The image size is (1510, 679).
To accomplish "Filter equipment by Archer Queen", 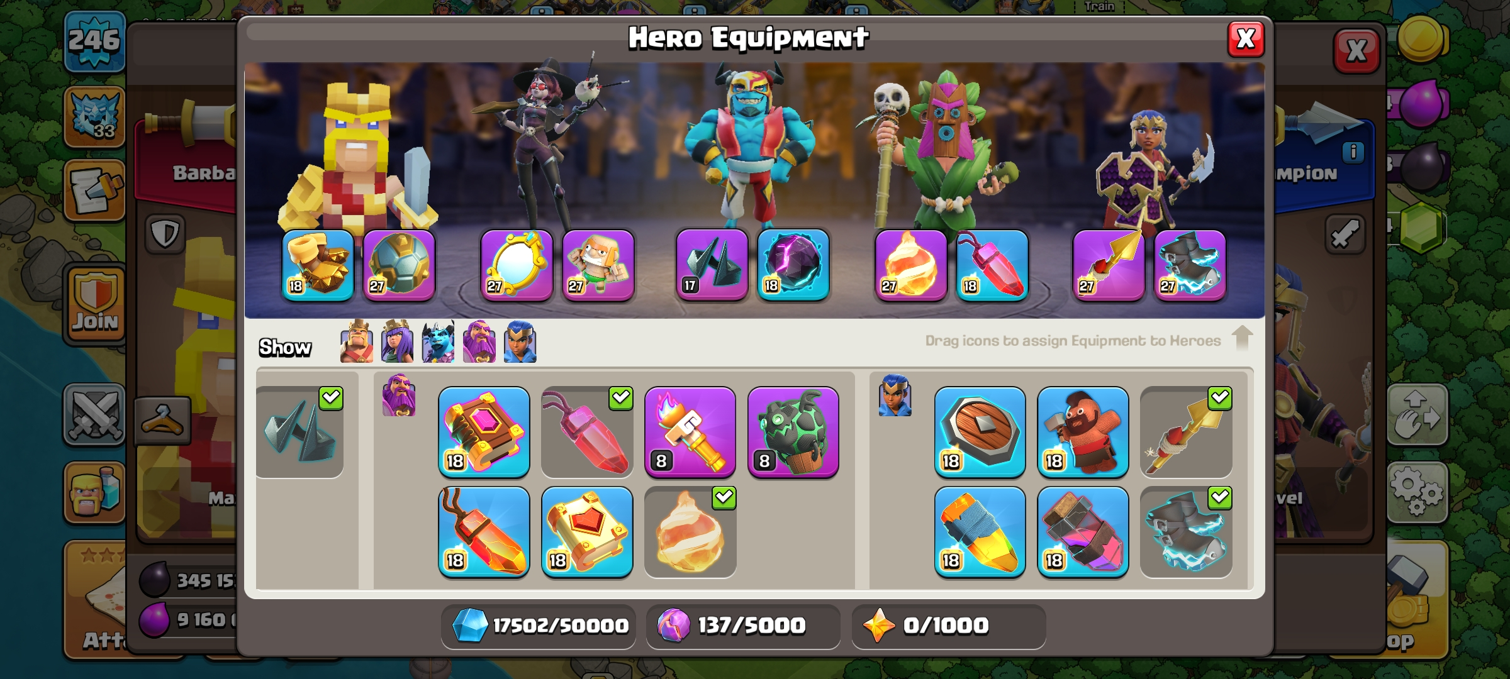I will 398,342.
